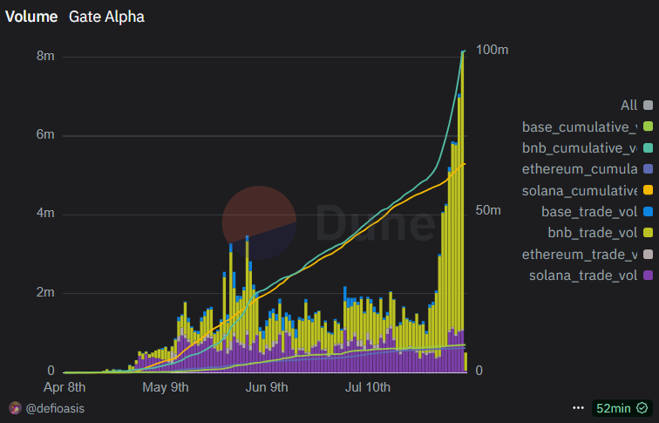The width and height of the screenshot is (659, 423).
Task: Toggle bnb_cumulative series in legend
Action: 588,148
